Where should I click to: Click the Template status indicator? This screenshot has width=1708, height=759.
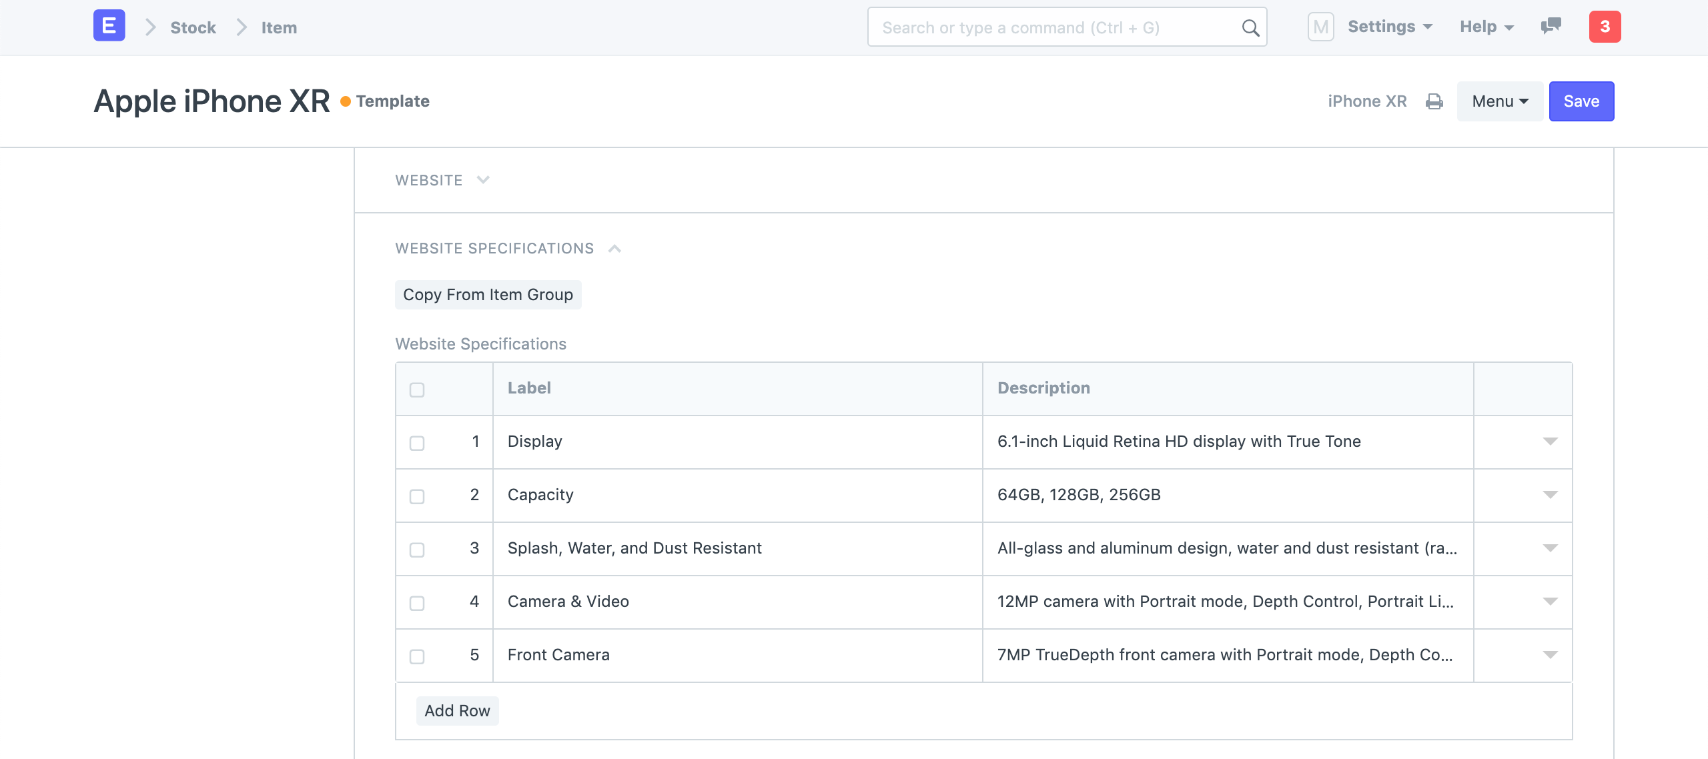tap(385, 101)
